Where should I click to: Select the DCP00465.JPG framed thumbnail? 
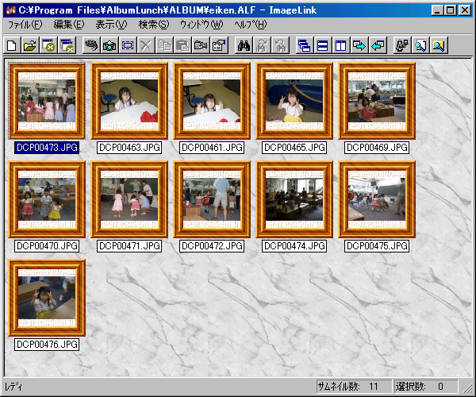pos(294,101)
